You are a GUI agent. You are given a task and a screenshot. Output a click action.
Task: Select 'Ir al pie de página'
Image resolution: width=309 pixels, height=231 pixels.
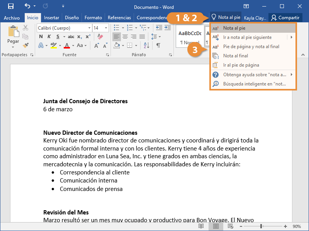point(253,65)
